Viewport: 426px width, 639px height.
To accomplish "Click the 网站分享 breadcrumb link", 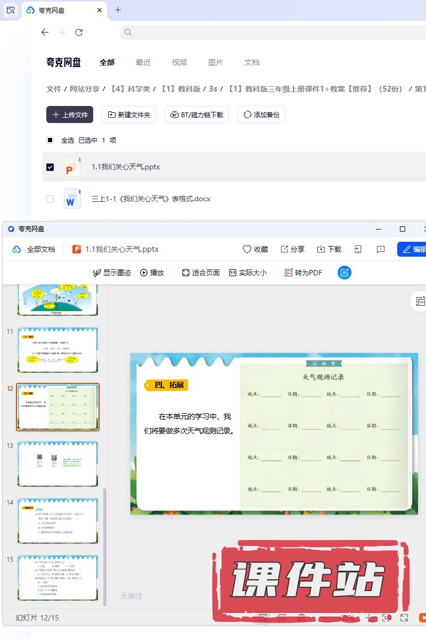I will (x=85, y=89).
